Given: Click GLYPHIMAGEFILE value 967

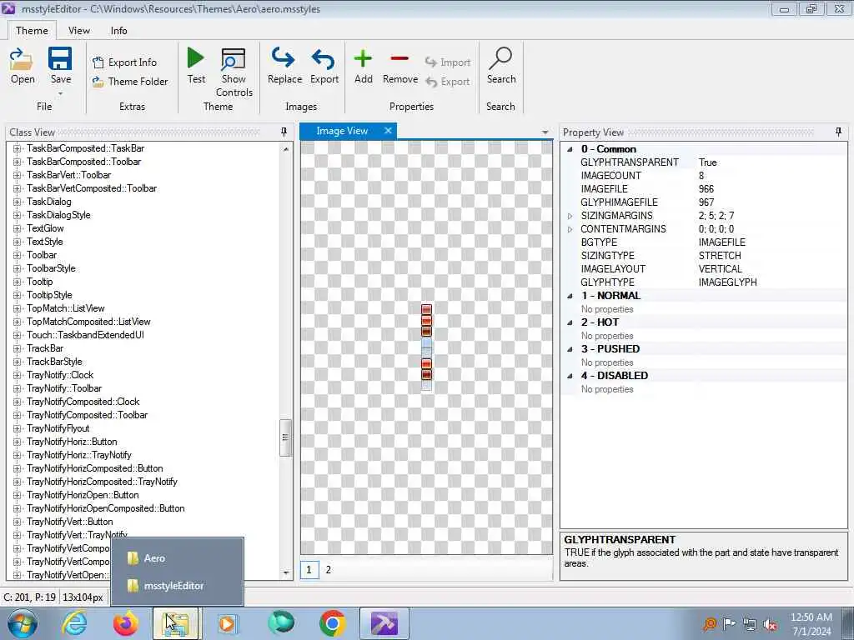Looking at the screenshot, I should (706, 202).
